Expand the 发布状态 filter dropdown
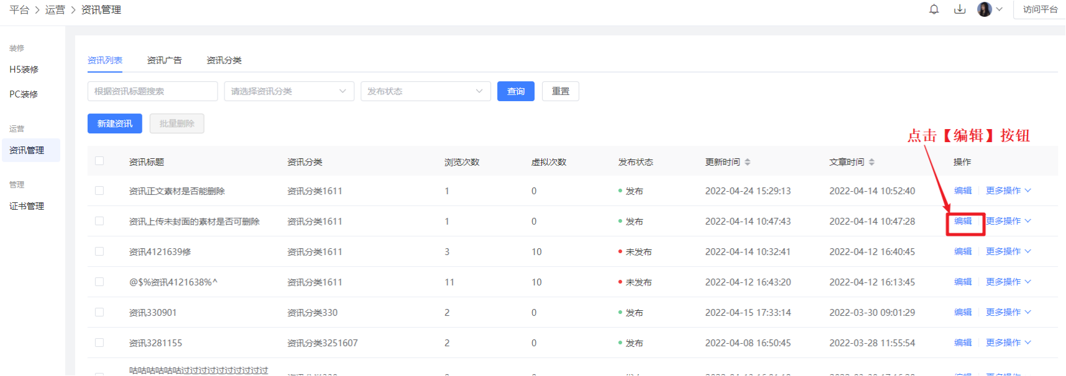Screen dimensions: 1066x376 pyautogui.click(x=425, y=91)
